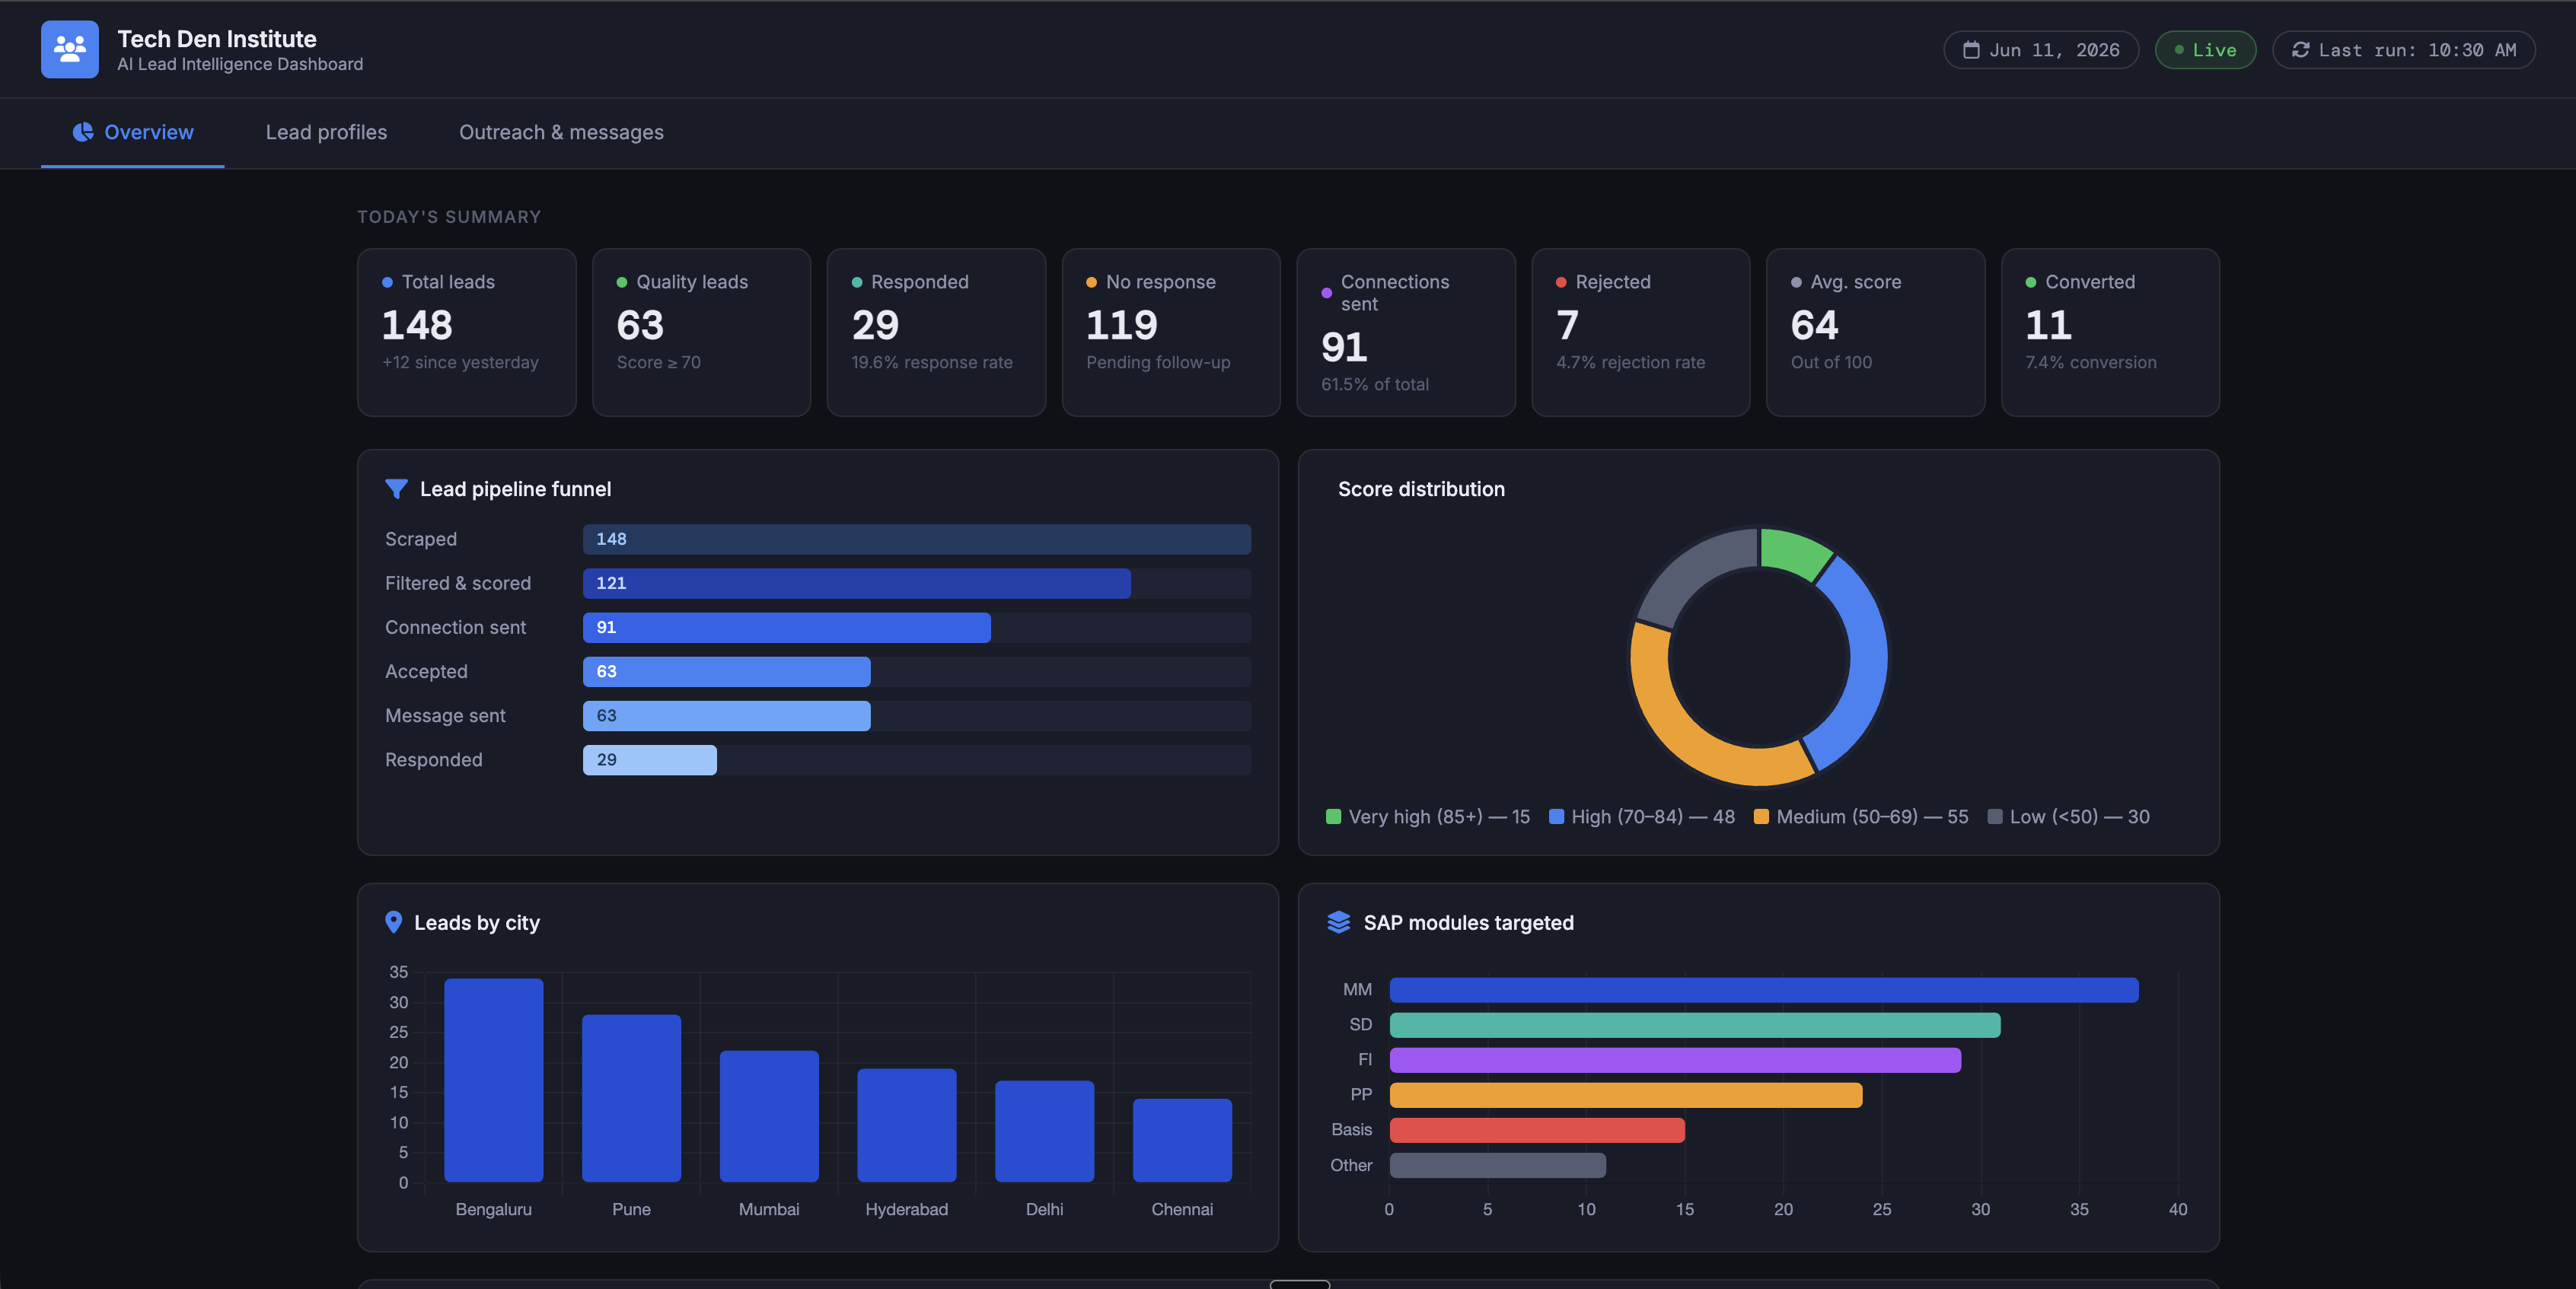The width and height of the screenshot is (2576, 1289).
Task: Click the green dot in the Live badge
Action: pyautogui.click(x=2178, y=50)
